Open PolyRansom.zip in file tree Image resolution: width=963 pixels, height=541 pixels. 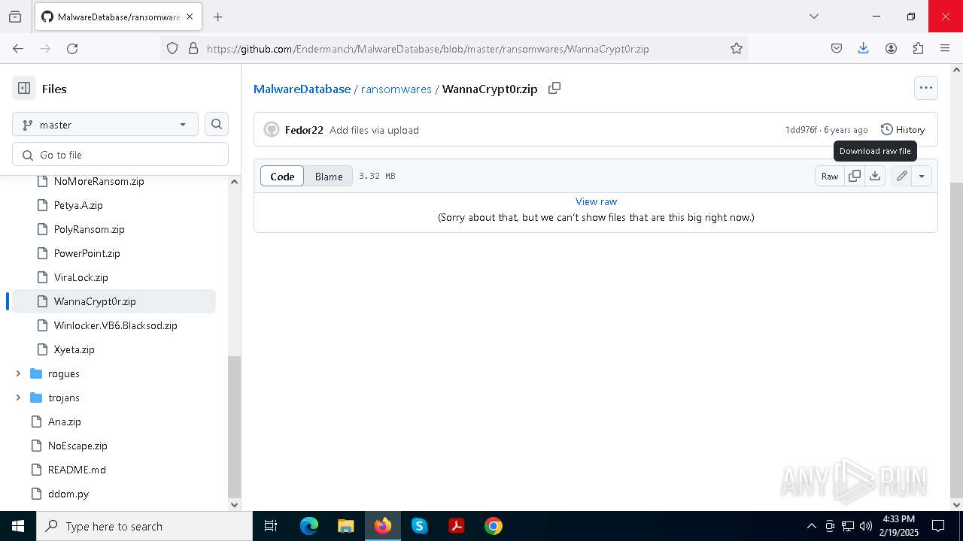(x=89, y=229)
